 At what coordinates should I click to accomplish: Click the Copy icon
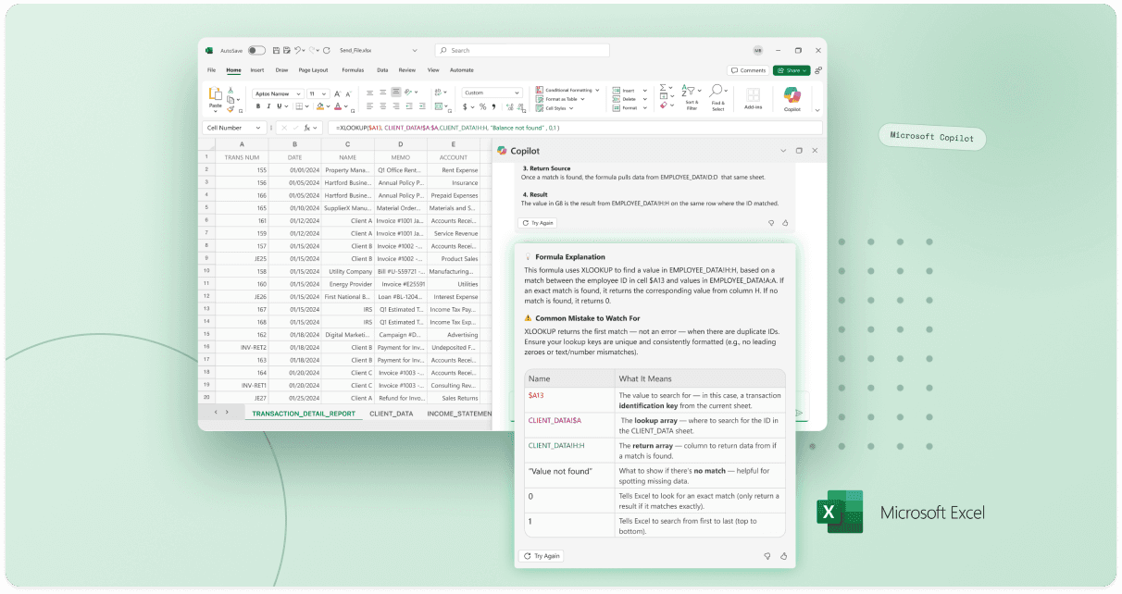(x=231, y=99)
